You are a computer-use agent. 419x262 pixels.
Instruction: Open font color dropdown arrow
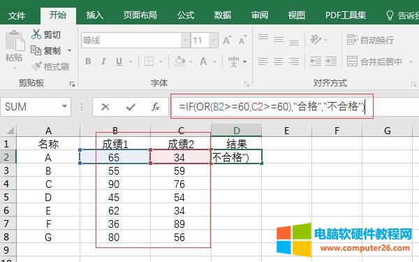[215, 61]
